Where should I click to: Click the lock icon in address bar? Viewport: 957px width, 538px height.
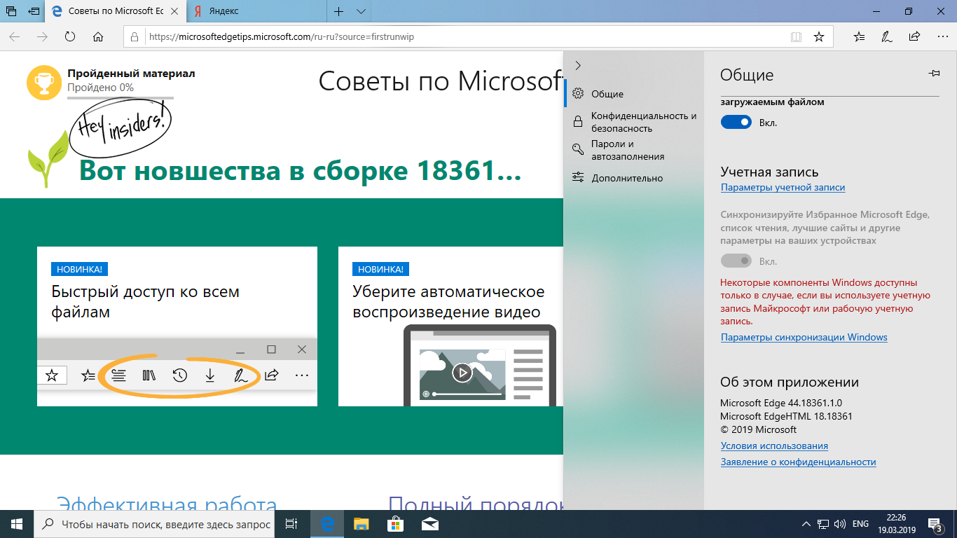click(135, 36)
